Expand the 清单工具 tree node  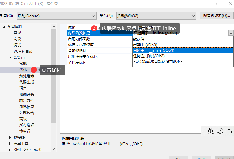[10, 144]
